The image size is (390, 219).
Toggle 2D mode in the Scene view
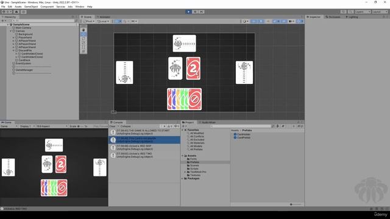[253, 21]
